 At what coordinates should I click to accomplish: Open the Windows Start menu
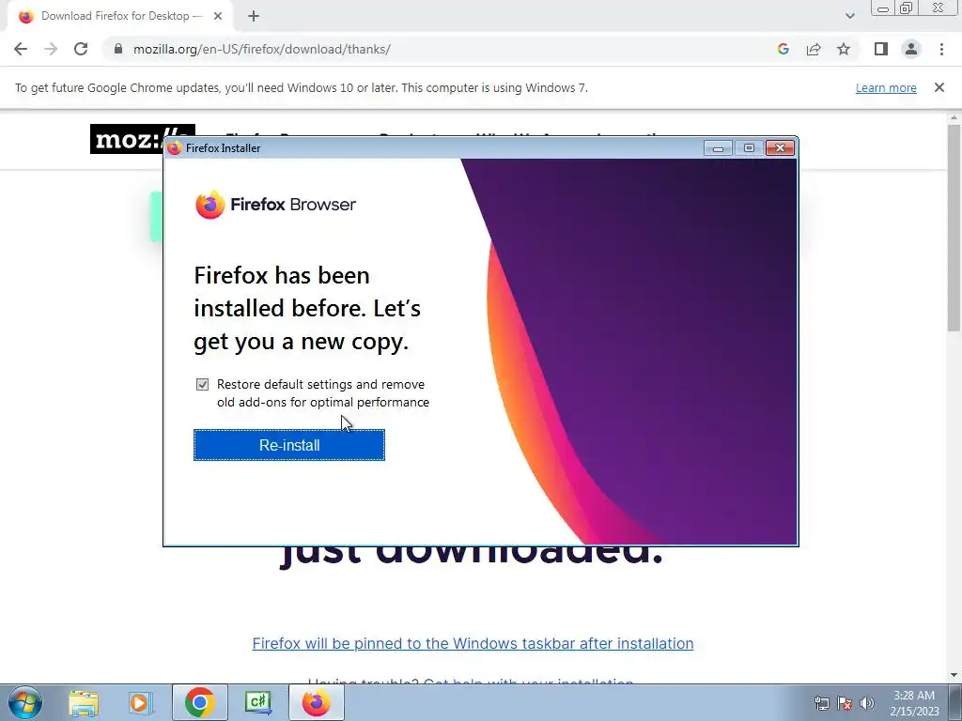(25, 702)
